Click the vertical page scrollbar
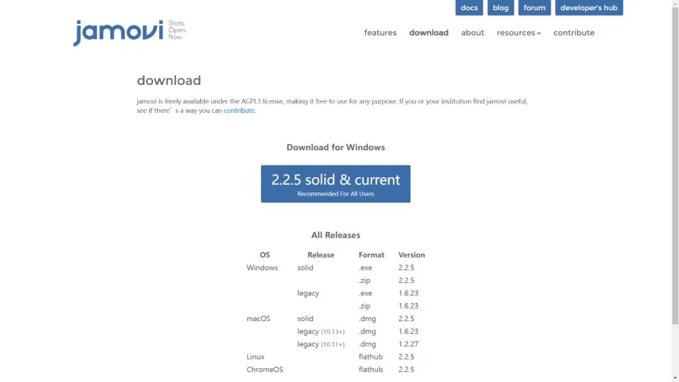Viewport: 679px width, 382px height. point(675,165)
